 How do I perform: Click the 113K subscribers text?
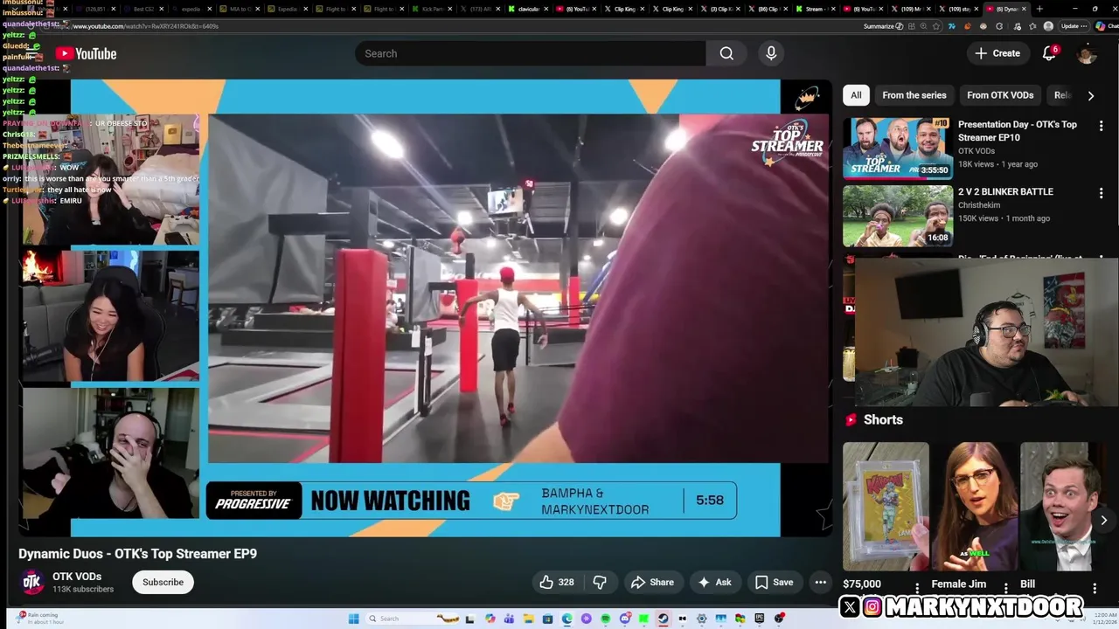(x=83, y=590)
